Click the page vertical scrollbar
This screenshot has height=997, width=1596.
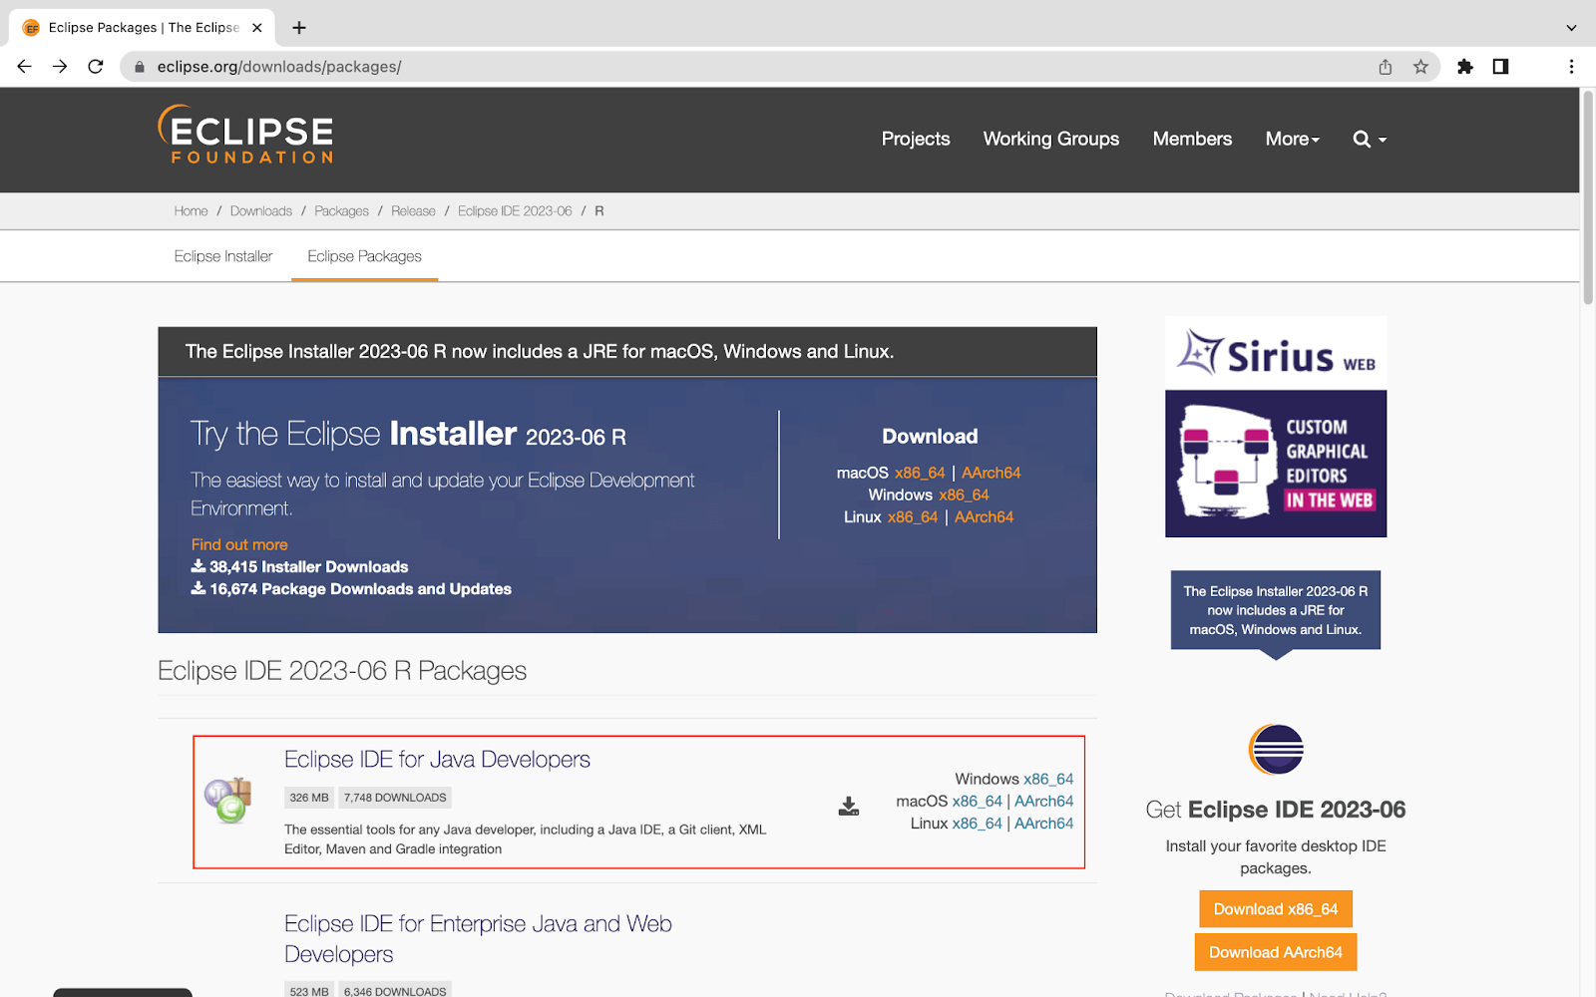1588,197
